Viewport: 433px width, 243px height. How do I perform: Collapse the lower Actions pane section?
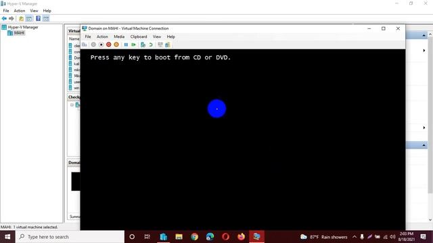(x=424, y=145)
